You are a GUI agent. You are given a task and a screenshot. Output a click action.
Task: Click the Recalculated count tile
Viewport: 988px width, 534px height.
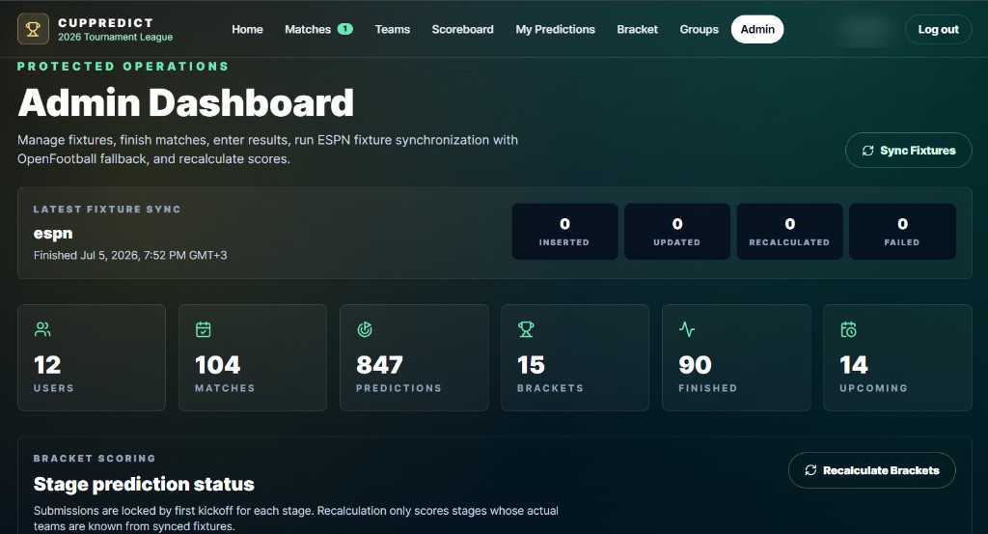click(789, 232)
